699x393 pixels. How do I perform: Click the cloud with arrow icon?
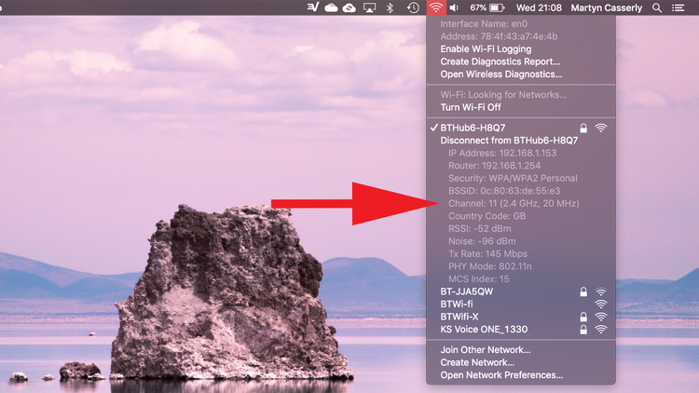(x=349, y=7)
